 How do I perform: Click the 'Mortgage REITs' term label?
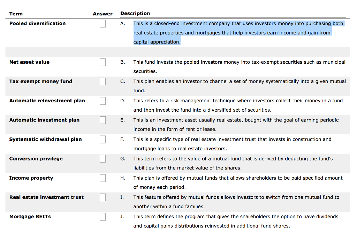30,217
